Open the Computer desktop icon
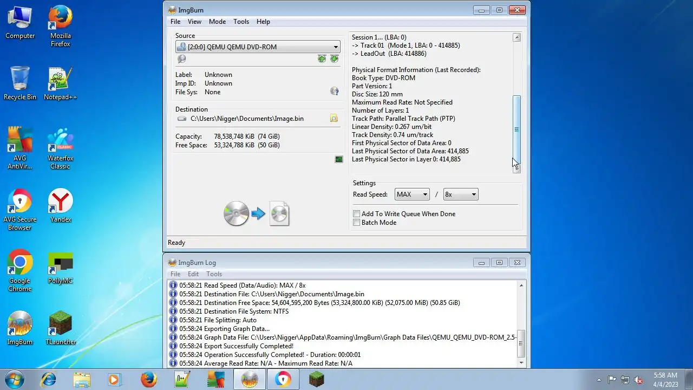The width and height of the screenshot is (693, 390). (20, 23)
